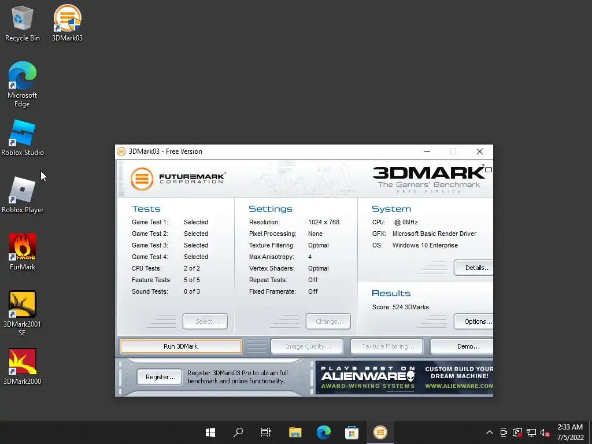Click the Game Test 1: label
Image resolution: width=592 pixels, height=444 pixels.
[x=150, y=222]
